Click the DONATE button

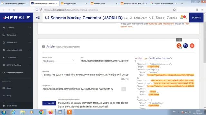click(x=196, y=18)
